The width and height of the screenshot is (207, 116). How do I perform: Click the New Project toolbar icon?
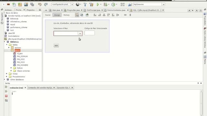tap(20, 5)
